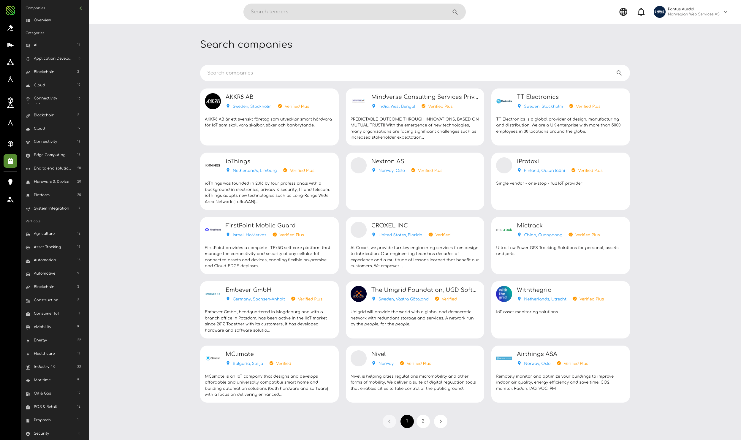Click the globe language icon in the header
Image resolution: width=741 pixels, height=440 pixels.
click(623, 12)
